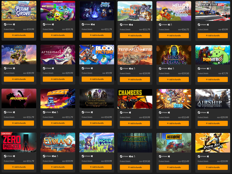Image resolution: width=232 pixels, height=174 pixels.
Task: Click Steam logo under Kart Racers 3
Action: [x=44, y=24]
